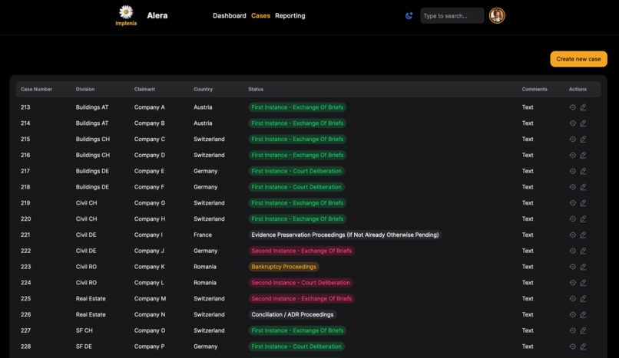Screen dimensions: 619x358
Task: Click Bankruptcy Proceedings status badge
Action: point(284,267)
